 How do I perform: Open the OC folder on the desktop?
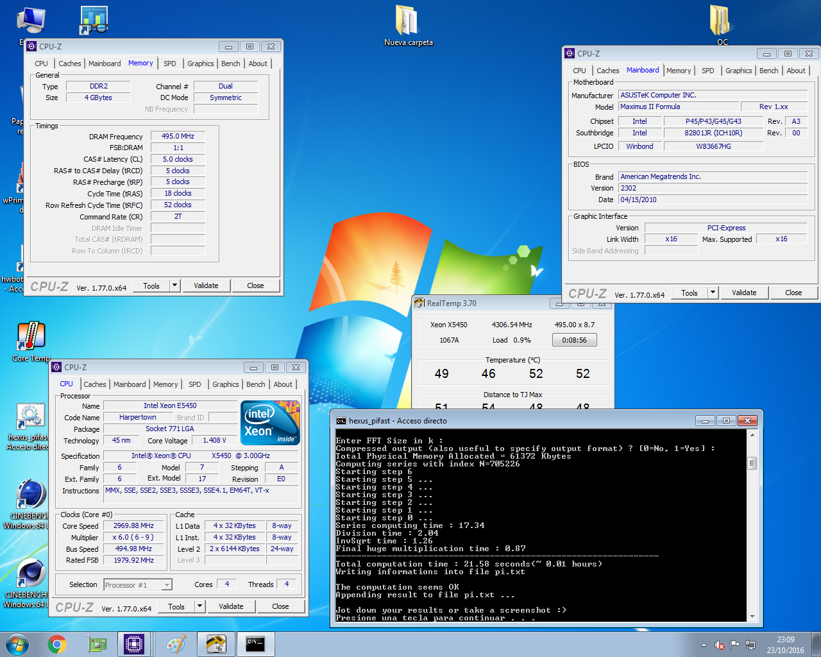coord(722,26)
